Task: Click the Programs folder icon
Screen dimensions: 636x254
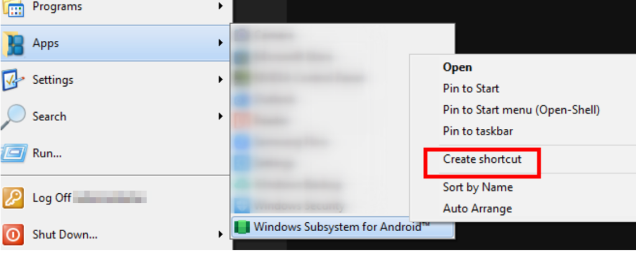Action: pyautogui.click(x=13, y=7)
